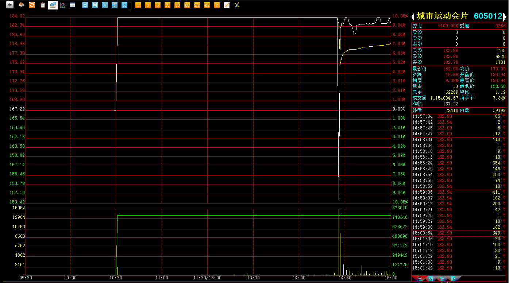Click the 昨收 167.22 value
This screenshot has width=509, height=283.
(451, 104)
